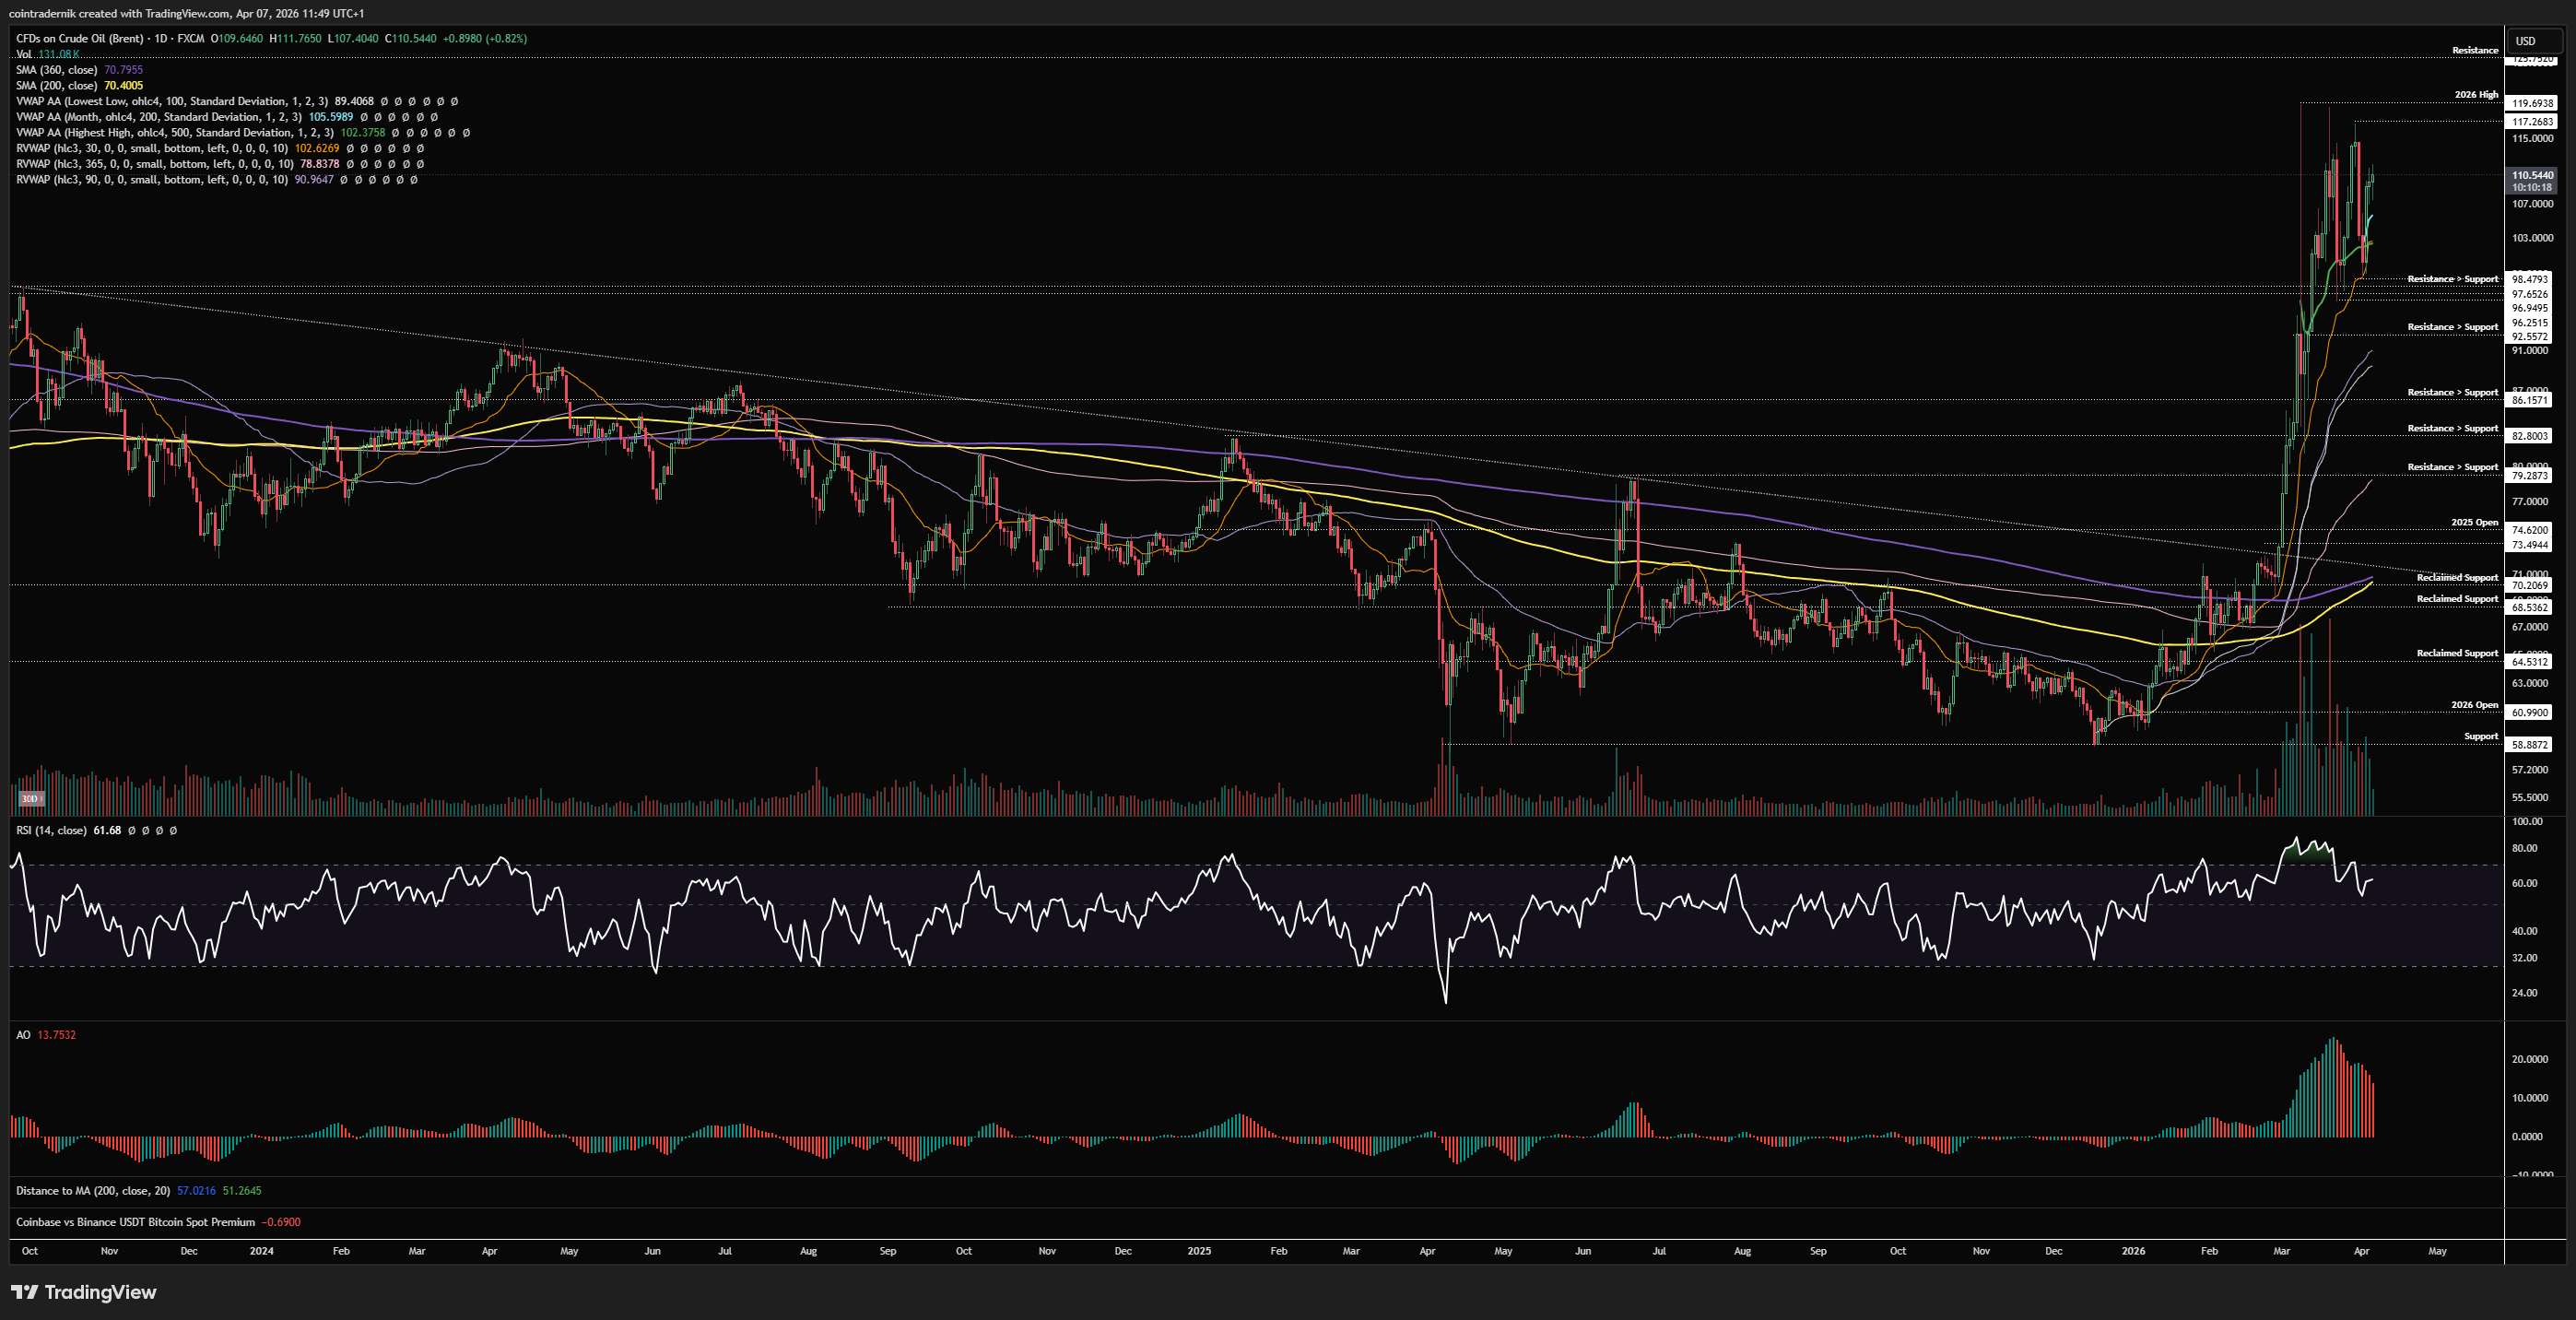Click the SMA (200, close) legend
Viewport: 2576px width, 1320px height.
(56, 86)
